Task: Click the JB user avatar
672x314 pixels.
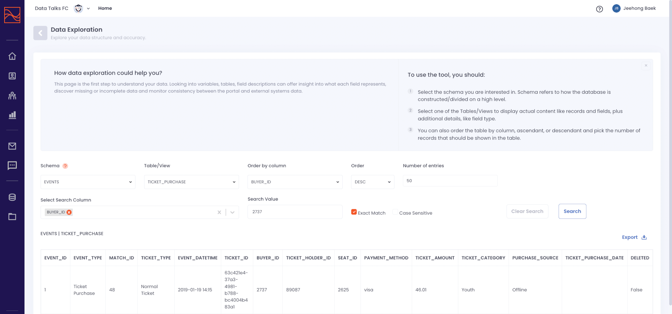Action: tap(616, 8)
